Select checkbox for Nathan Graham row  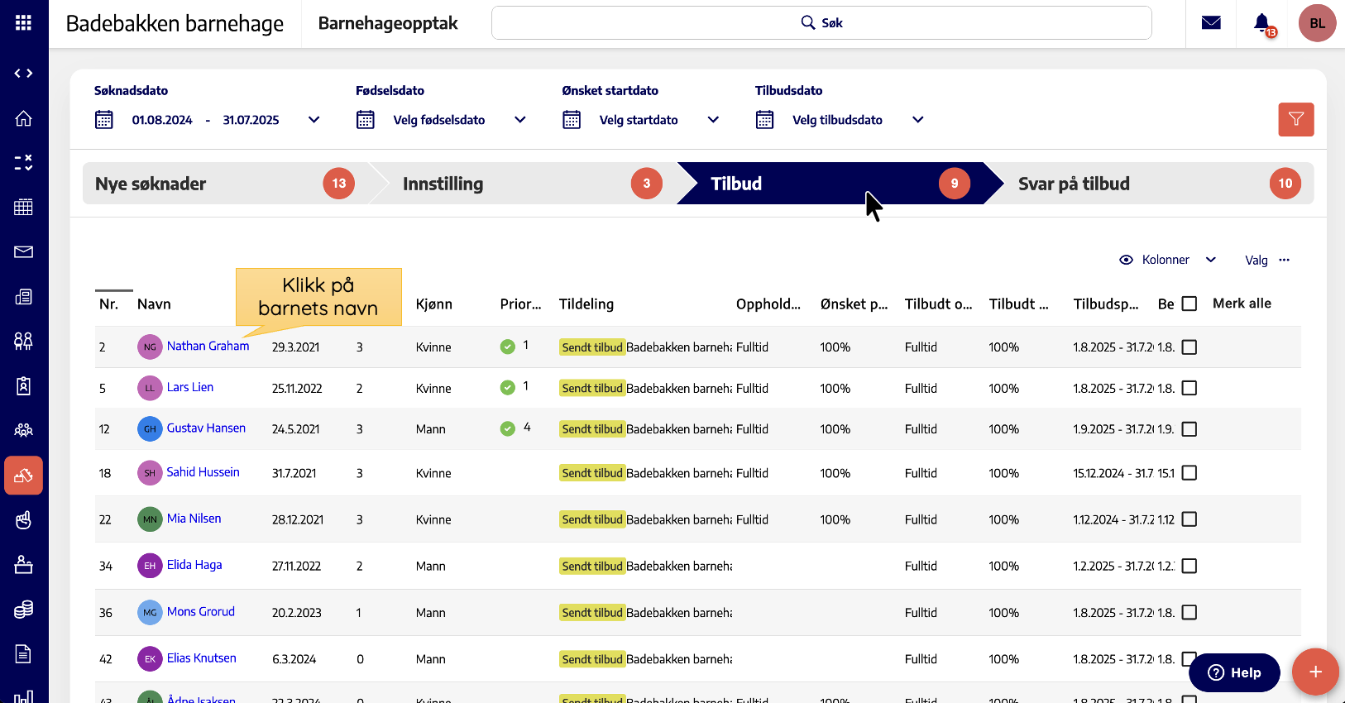pyautogui.click(x=1189, y=347)
